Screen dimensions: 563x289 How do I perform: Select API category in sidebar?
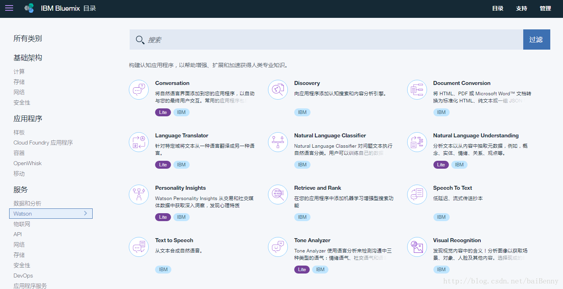(x=18, y=234)
